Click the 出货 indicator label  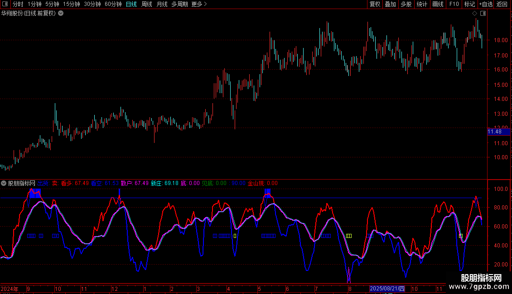tap(43, 183)
